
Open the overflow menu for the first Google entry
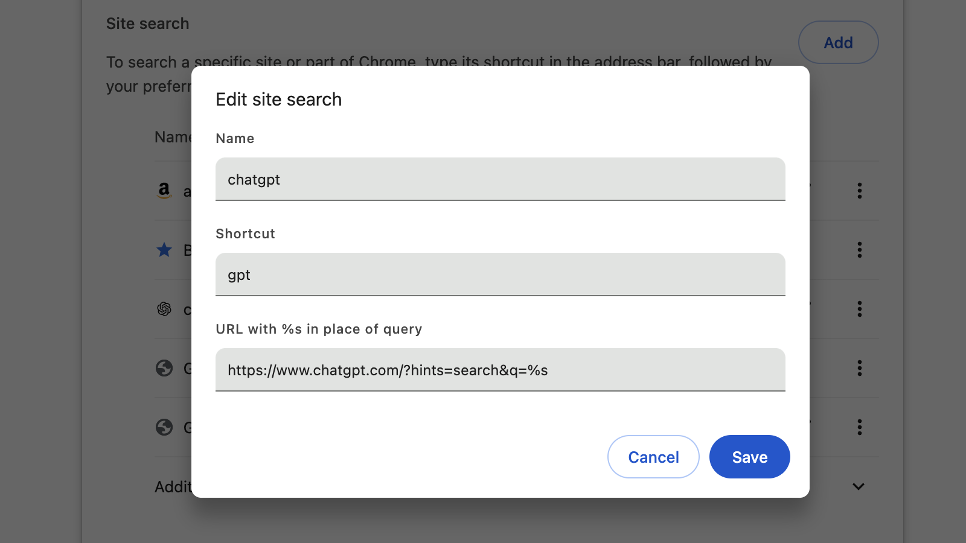[860, 369]
